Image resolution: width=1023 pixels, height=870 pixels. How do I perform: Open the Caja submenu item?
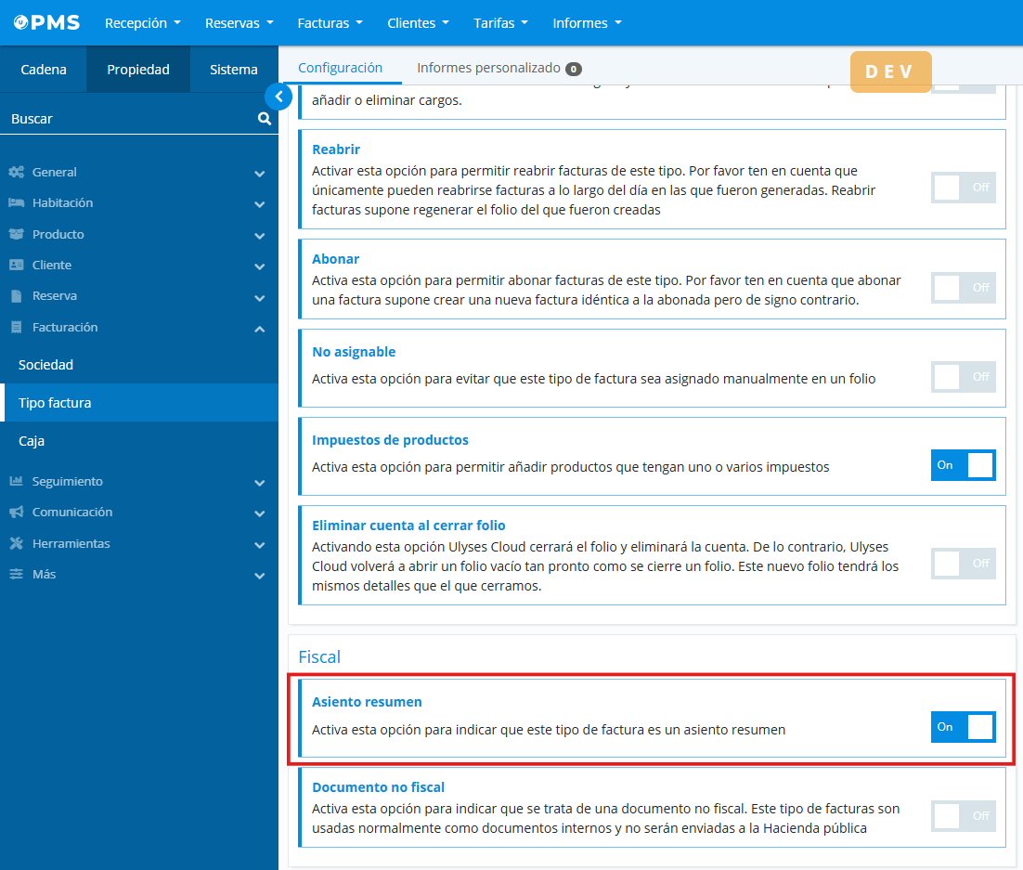(x=32, y=441)
